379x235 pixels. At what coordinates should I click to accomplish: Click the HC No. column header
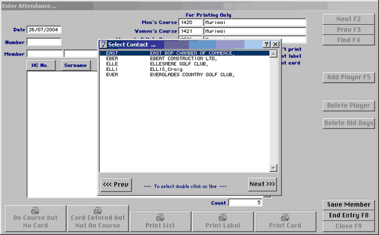(x=41, y=66)
